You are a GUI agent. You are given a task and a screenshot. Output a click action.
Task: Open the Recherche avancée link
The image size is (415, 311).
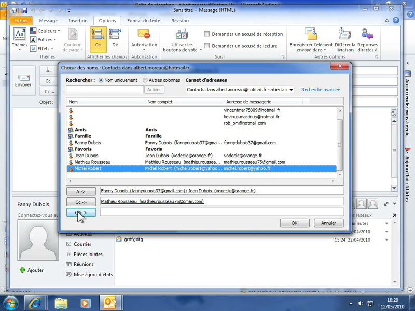(321, 90)
